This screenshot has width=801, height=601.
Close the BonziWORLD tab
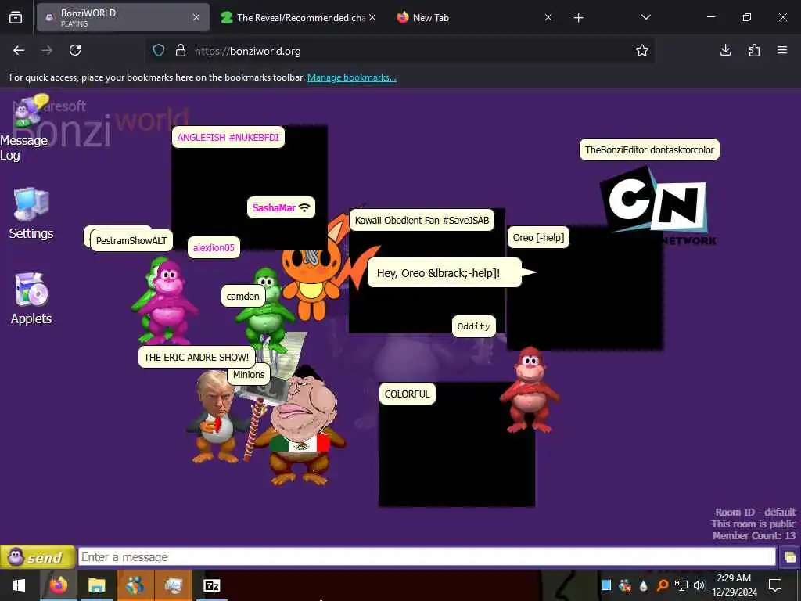coord(196,17)
